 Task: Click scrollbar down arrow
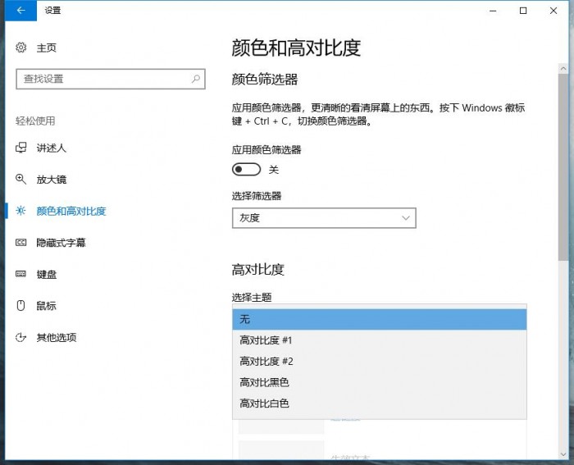click(x=563, y=454)
